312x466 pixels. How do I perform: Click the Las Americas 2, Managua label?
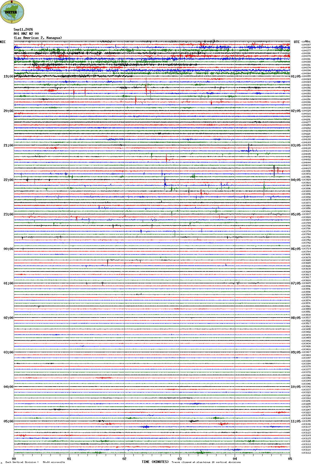(38, 38)
